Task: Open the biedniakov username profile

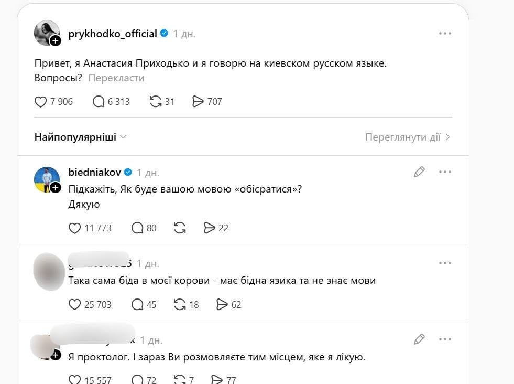Action: pos(95,172)
